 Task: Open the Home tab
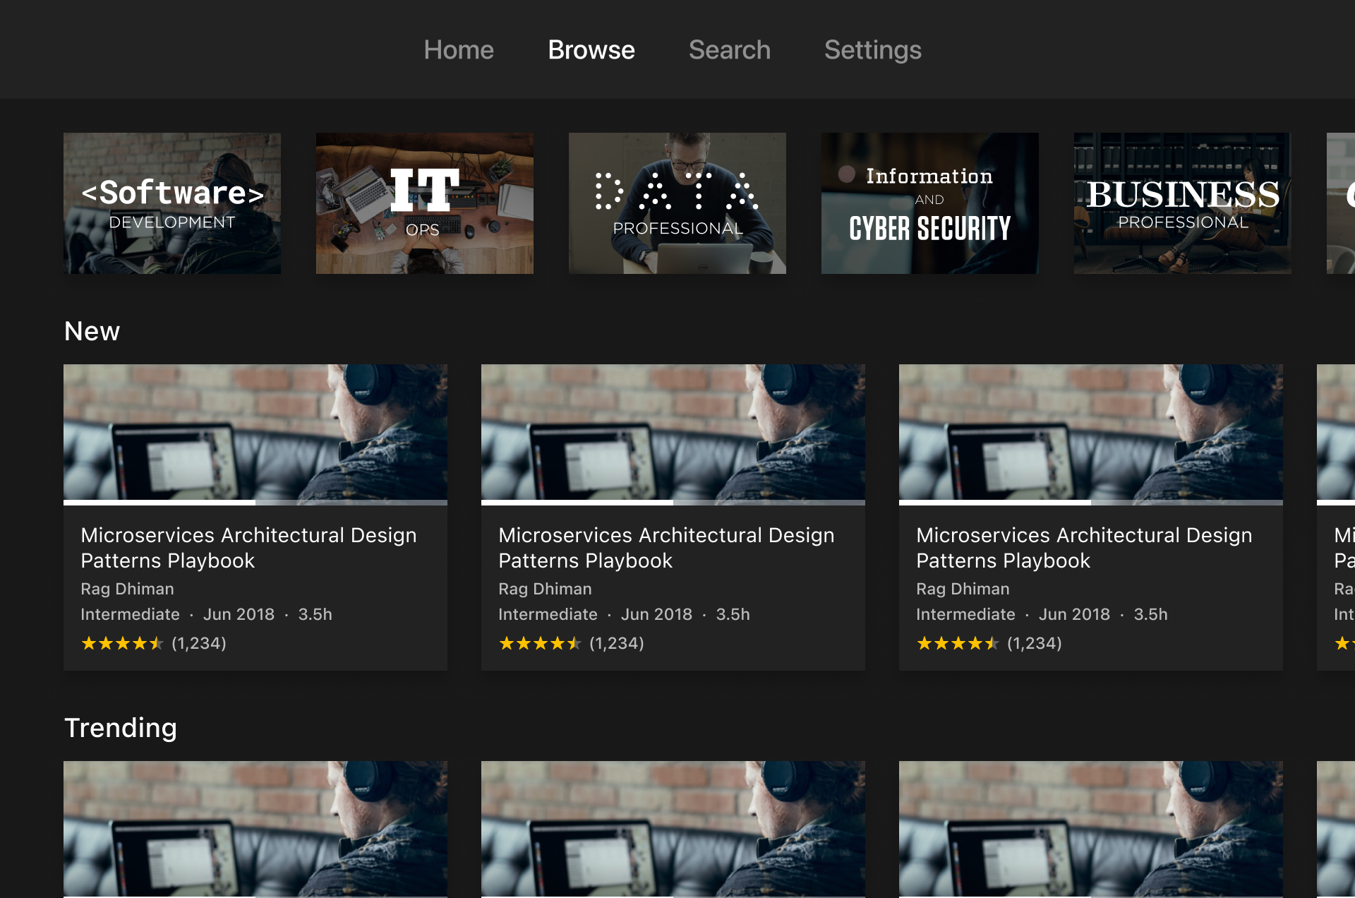(x=459, y=50)
